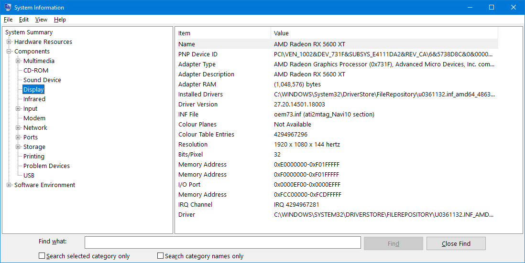
Task: Select USB in the tree
Action: tap(29, 175)
